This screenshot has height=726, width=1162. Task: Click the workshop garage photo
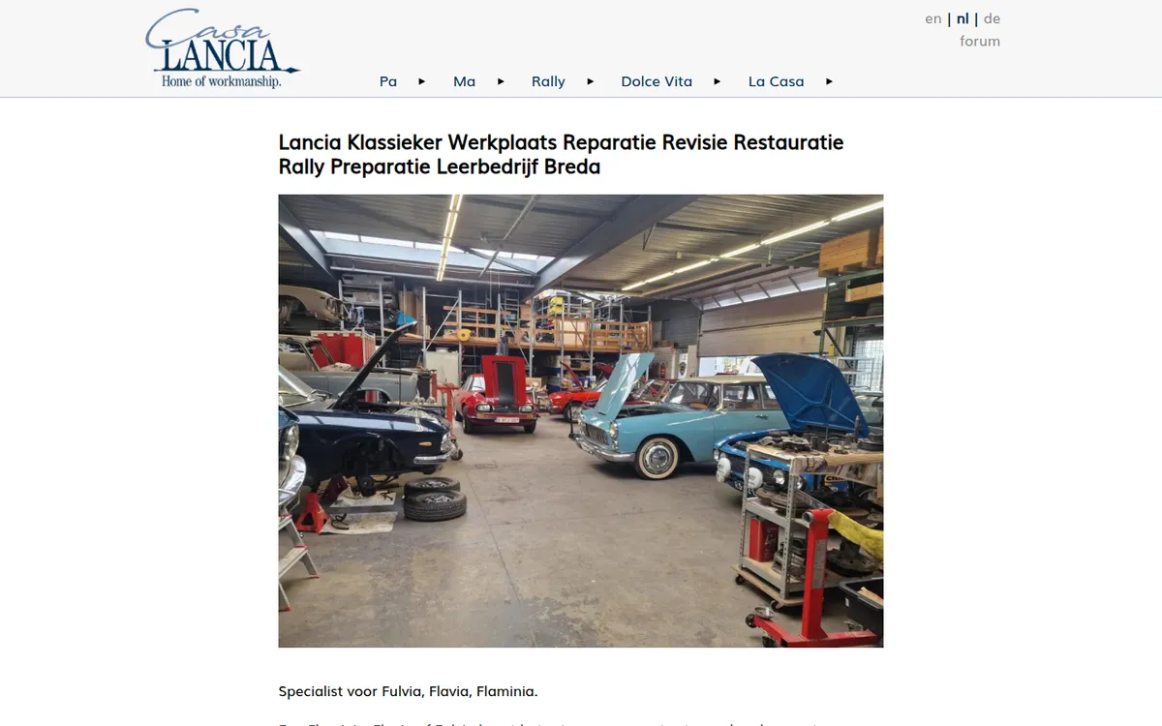tap(581, 421)
